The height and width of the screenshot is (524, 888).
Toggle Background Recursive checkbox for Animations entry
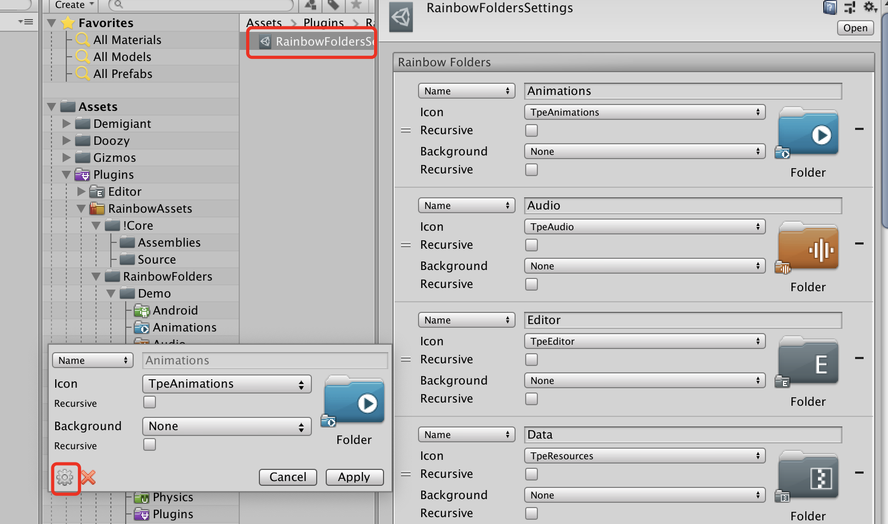point(532,170)
